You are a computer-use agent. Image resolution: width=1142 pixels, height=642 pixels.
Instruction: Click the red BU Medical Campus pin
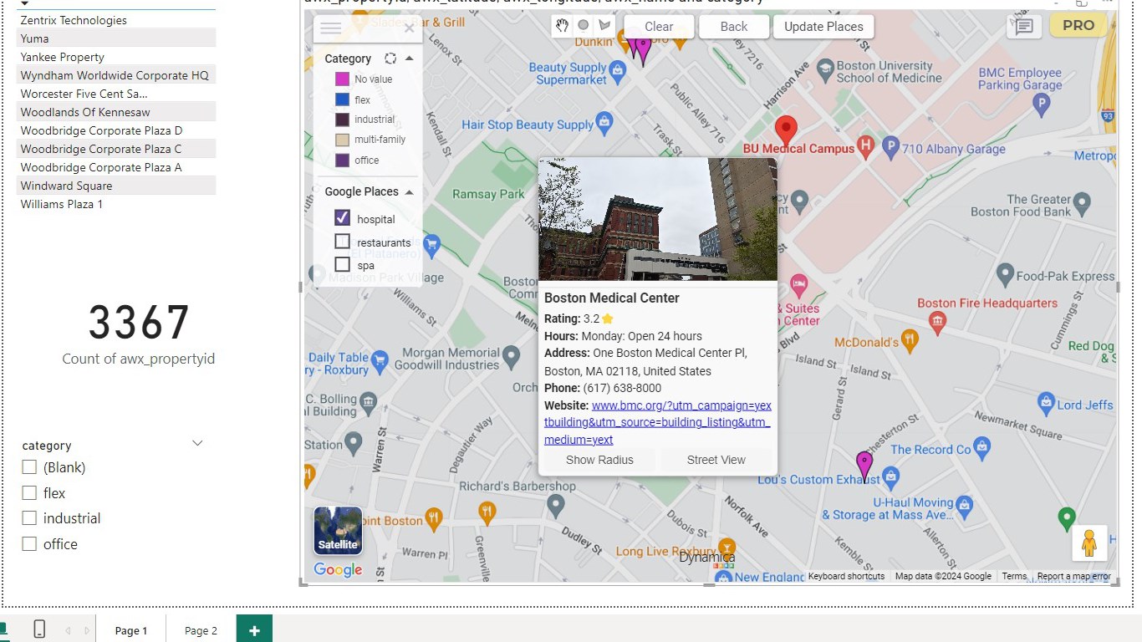(786, 131)
